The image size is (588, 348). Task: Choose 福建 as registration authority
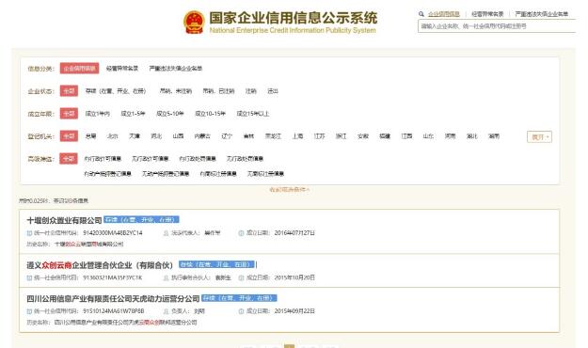point(385,136)
